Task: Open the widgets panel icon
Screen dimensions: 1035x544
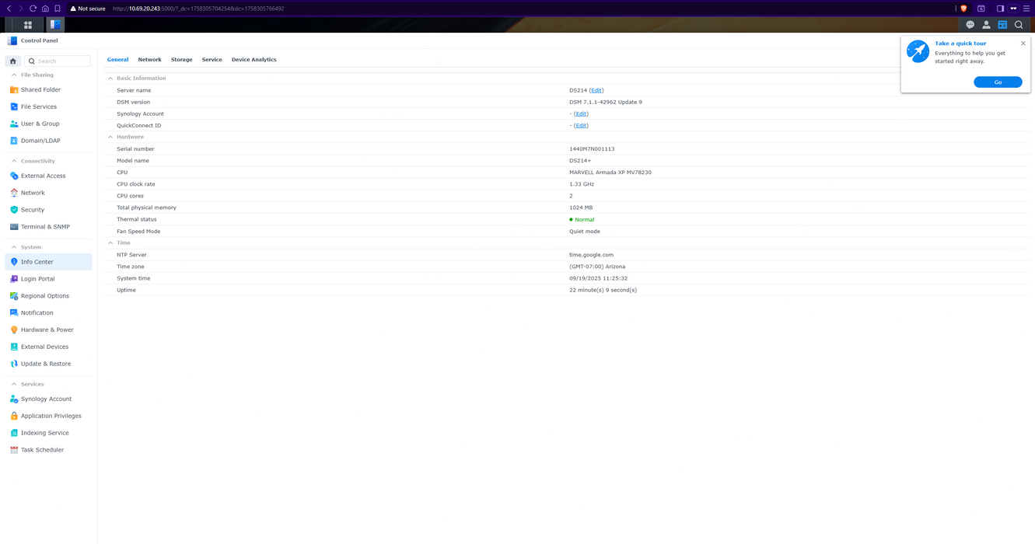Action: point(1002,25)
